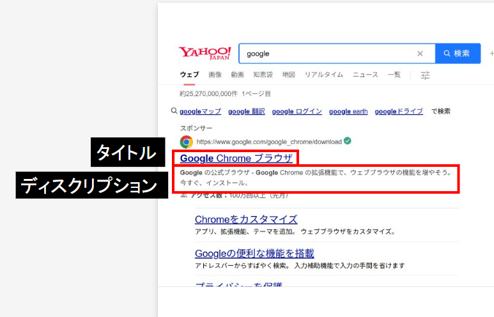Screen dimensions: 494x317
Task: Search related term googleマップ
Action: pos(201,112)
